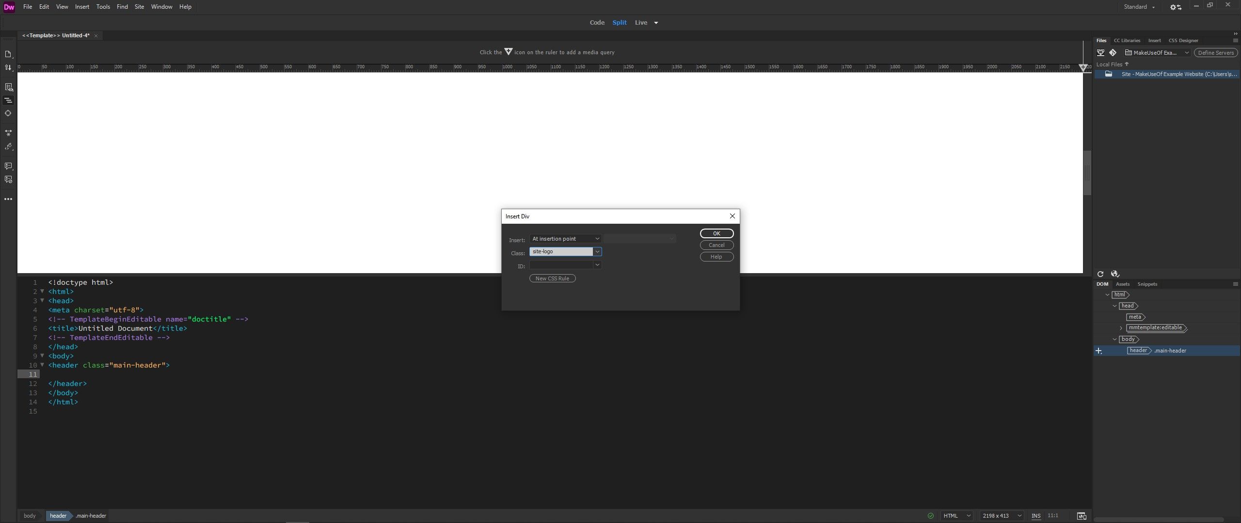Click the green linting status icon in the status bar

pos(931,515)
